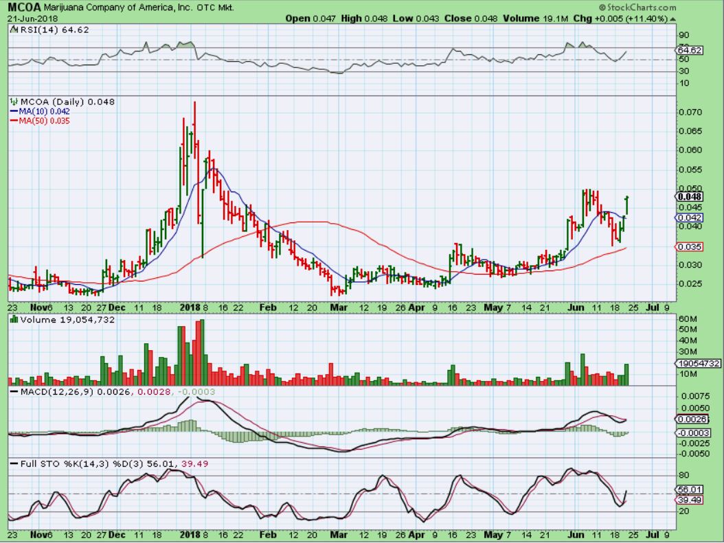Click the boxed 0.048 last-price axis label

coord(690,196)
